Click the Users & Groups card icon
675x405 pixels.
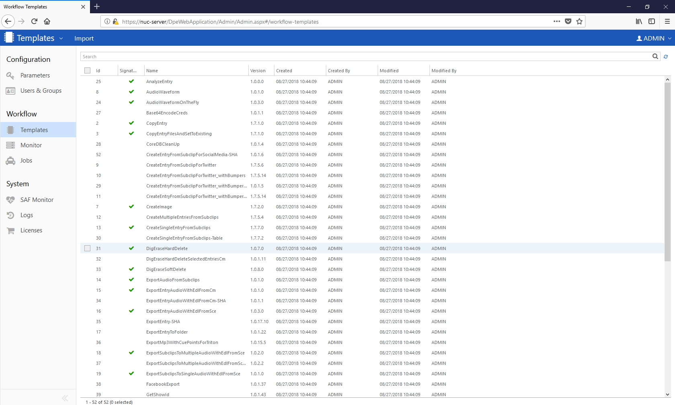pyautogui.click(x=10, y=91)
